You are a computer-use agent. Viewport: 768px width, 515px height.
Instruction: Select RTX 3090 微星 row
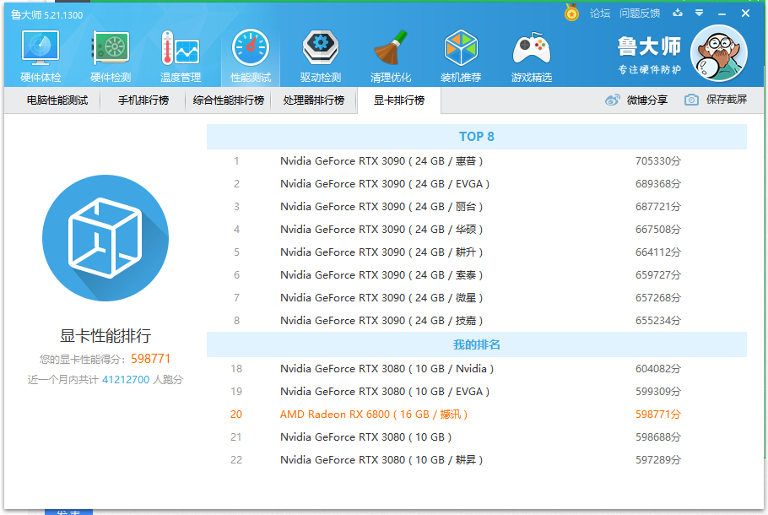tap(477, 297)
